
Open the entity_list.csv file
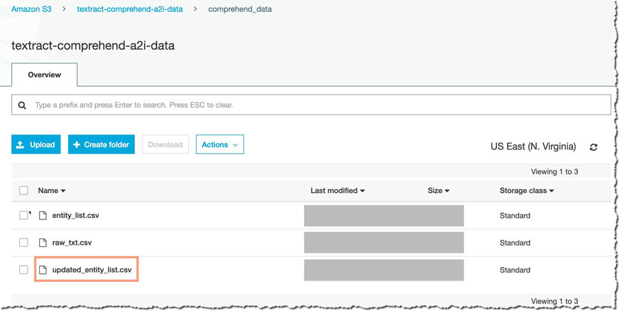coord(76,216)
